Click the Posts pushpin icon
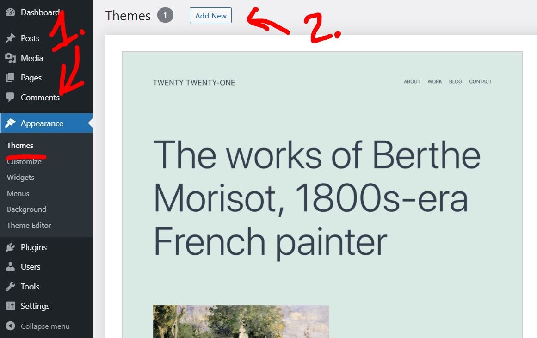537x338 pixels. 10,38
